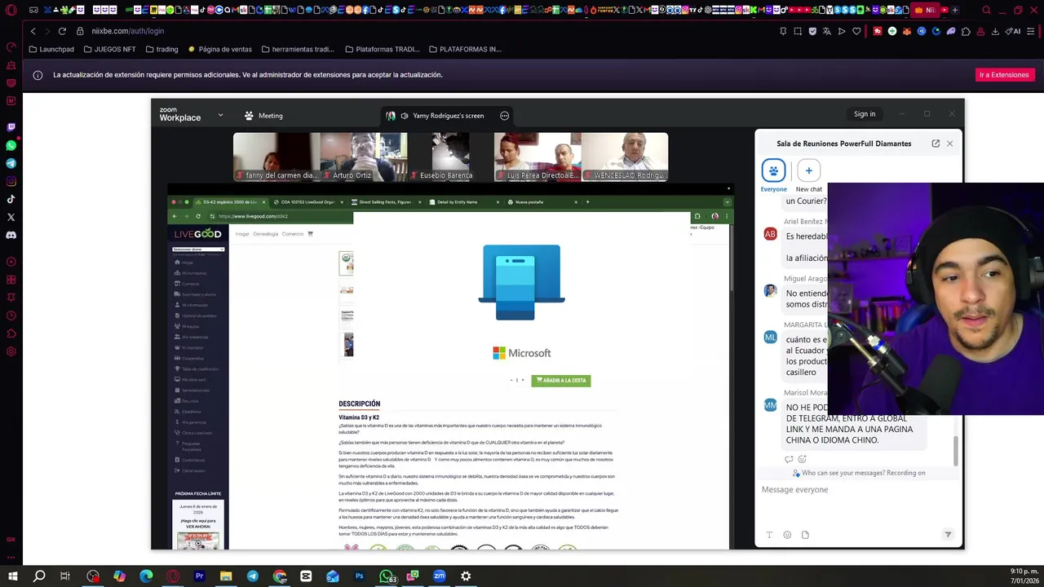Screen dimensions: 1044x587
Task: Open the herramientas tradi... bookmarks folder
Action: tap(298, 49)
